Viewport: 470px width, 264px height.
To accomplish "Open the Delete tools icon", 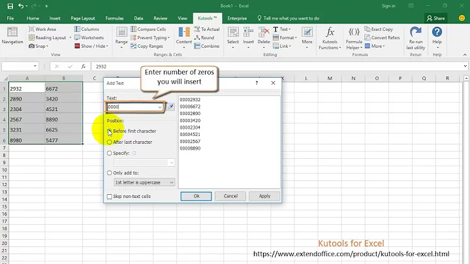I will 264,32.
